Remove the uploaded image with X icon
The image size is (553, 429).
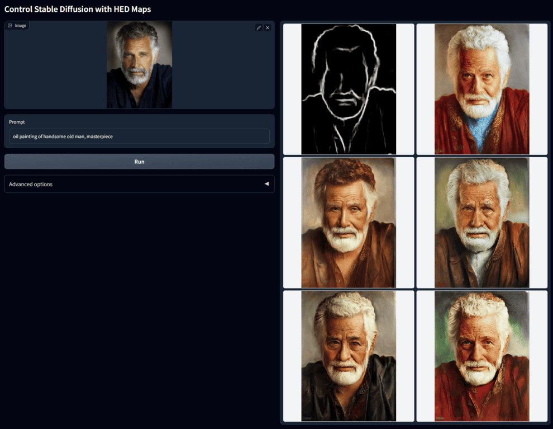[x=268, y=27]
